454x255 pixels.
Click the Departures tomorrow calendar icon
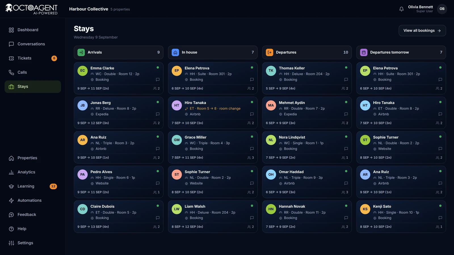[x=364, y=52]
